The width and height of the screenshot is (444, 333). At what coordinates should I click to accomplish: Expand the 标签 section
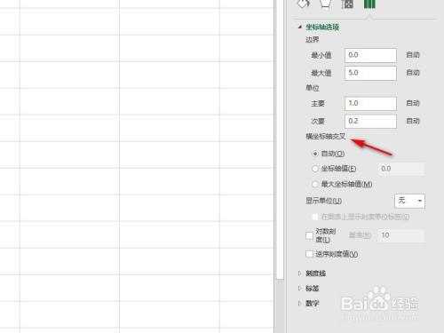(x=299, y=289)
